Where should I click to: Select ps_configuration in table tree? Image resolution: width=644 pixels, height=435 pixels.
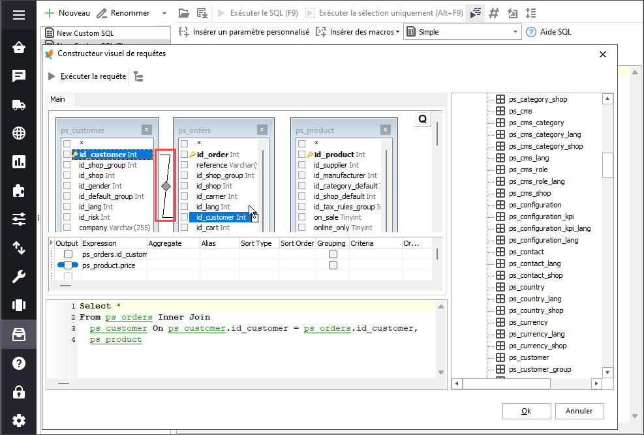[x=535, y=205]
